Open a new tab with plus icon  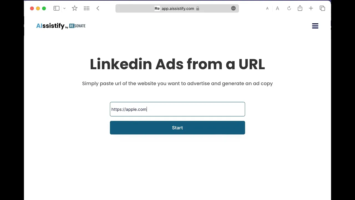311,8
